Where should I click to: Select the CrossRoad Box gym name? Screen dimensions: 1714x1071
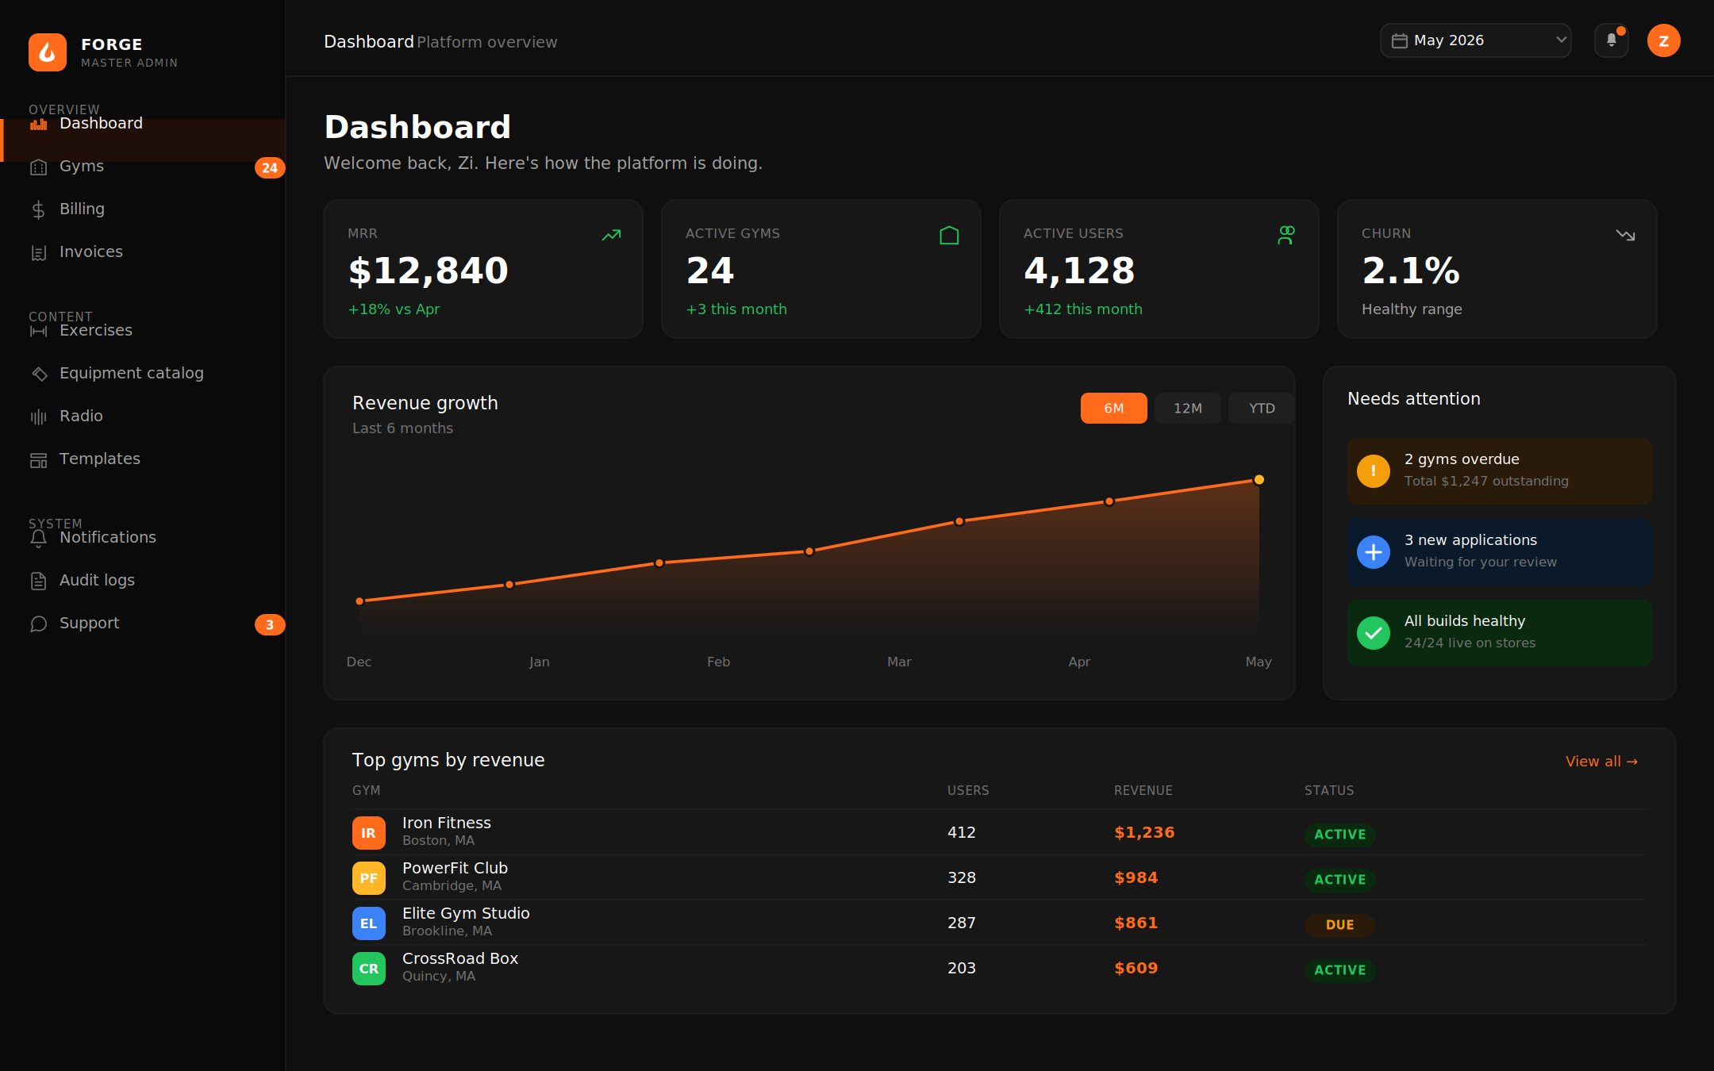(460, 959)
